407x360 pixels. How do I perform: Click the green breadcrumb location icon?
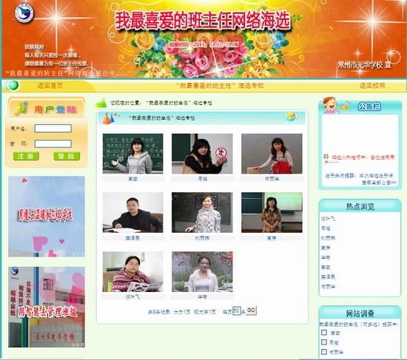(x=101, y=103)
